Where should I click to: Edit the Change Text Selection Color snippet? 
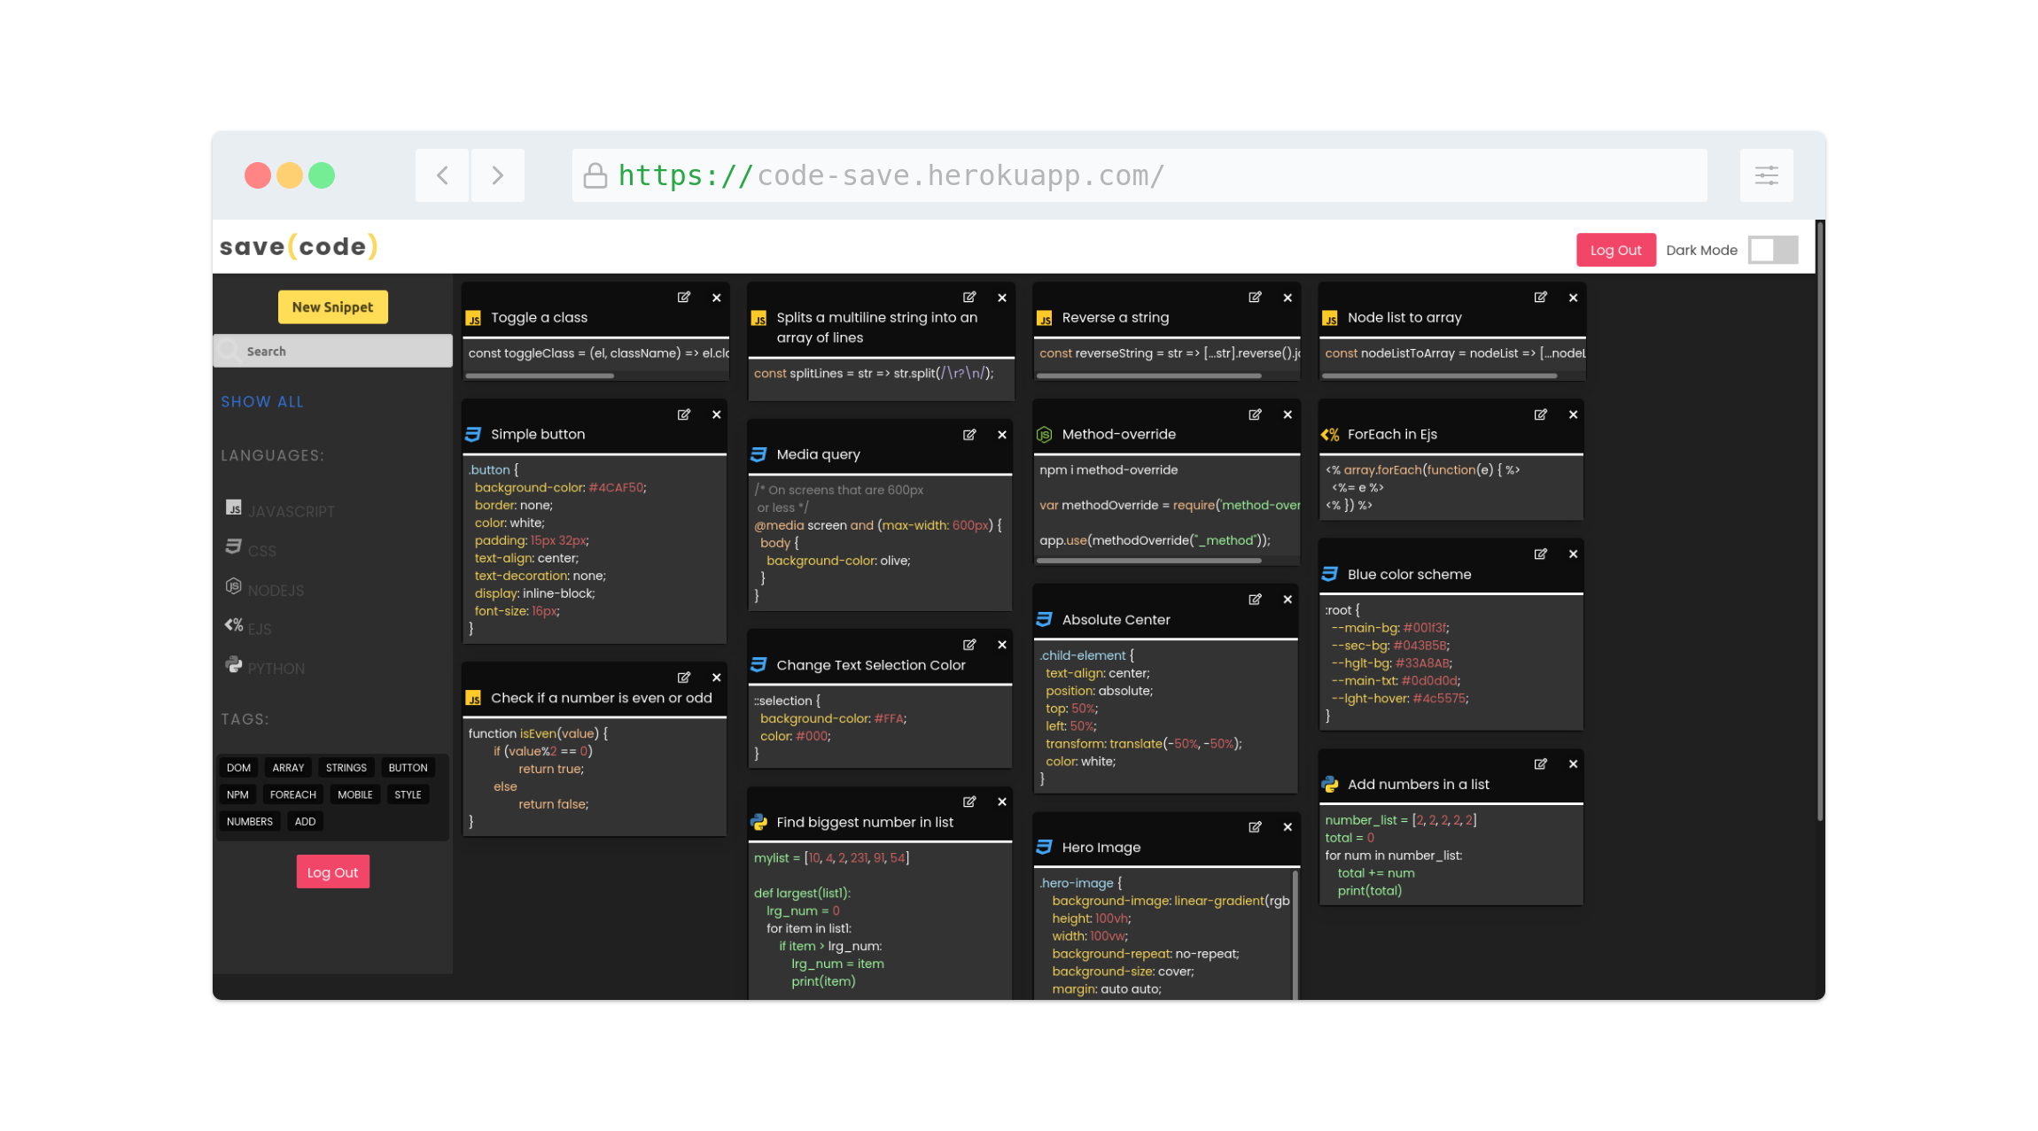click(x=969, y=645)
